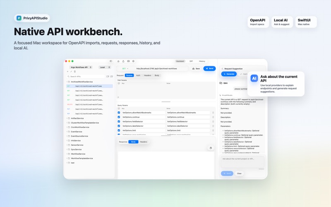Screen dimensions: 331x207
Task: Click the Query Params header check circle
Action: [x=119, y=108]
